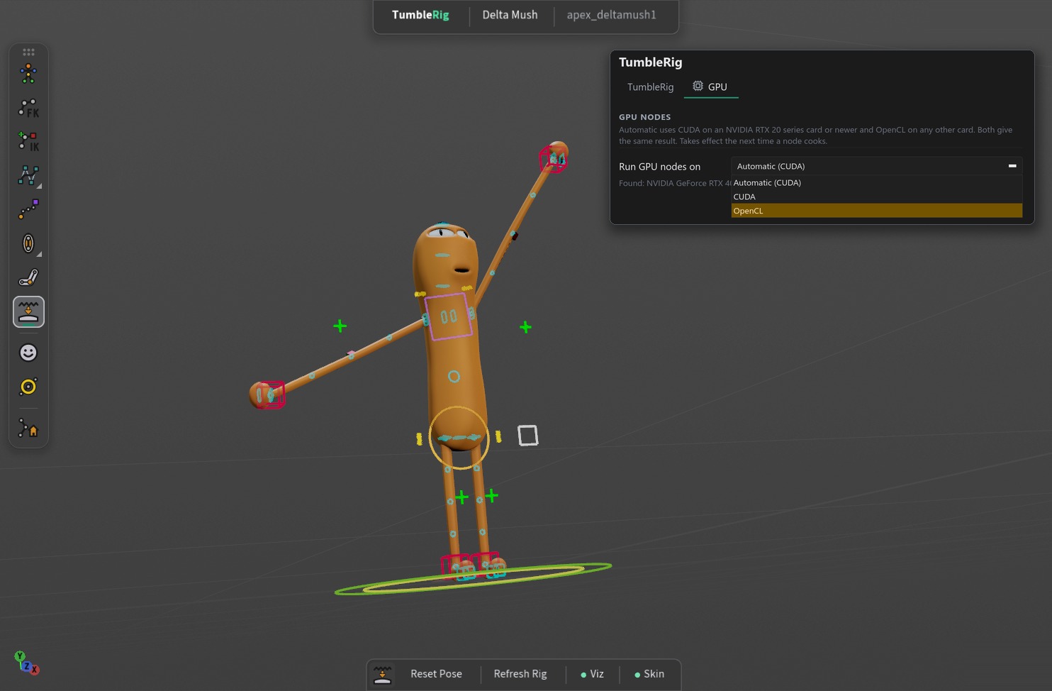Click the "Run GPU nodes on" label
Viewport: 1052px width, 691px height.
click(x=659, y=167)
